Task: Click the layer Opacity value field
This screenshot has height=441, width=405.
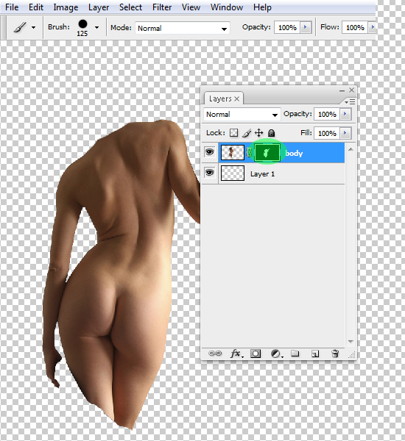Action: [x=327, y=114]
